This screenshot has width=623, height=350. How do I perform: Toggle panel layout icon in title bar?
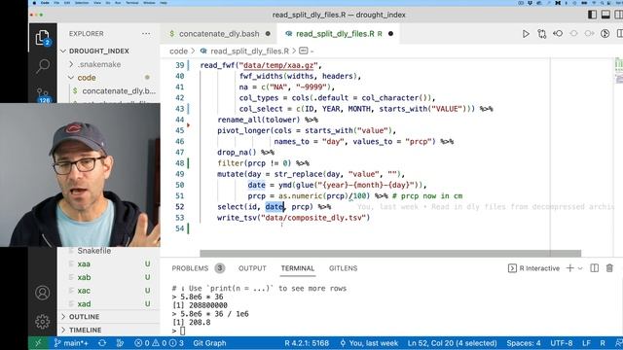[605, 15]
